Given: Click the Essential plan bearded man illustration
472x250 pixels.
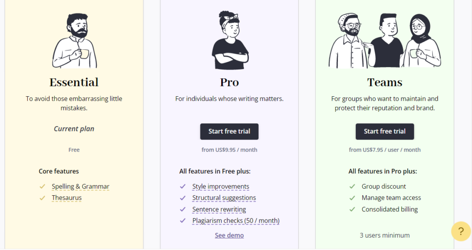Looking at the screenshot, I should [74, 41].
